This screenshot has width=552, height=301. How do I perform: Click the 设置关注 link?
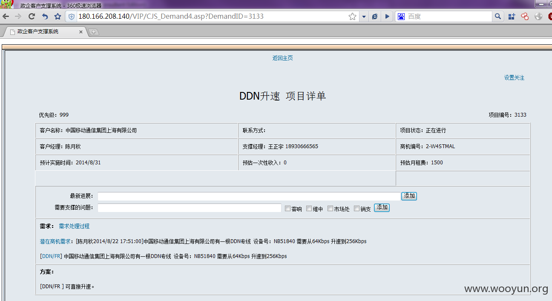coord(514,77)
